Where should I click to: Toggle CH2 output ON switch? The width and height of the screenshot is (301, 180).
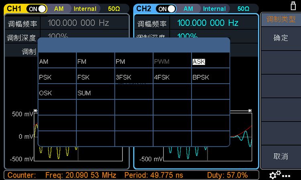pyautogui.click(x=166, y=8)
